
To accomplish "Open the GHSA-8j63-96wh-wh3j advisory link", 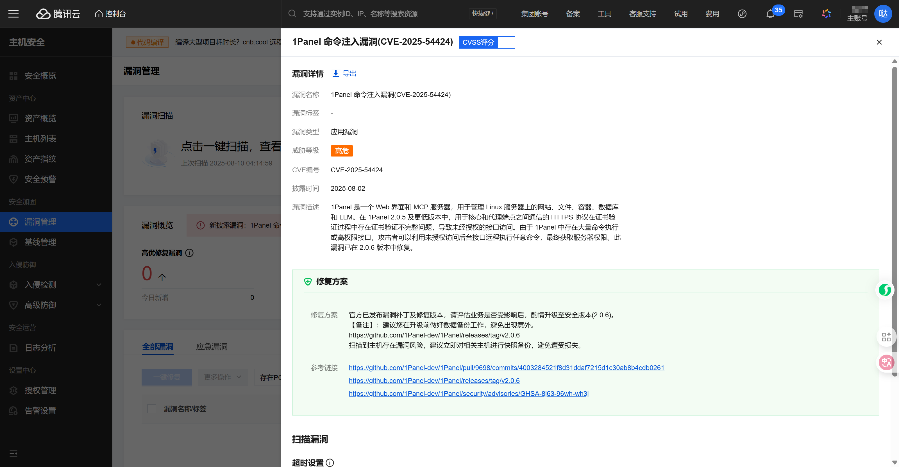I will point(468,393).
